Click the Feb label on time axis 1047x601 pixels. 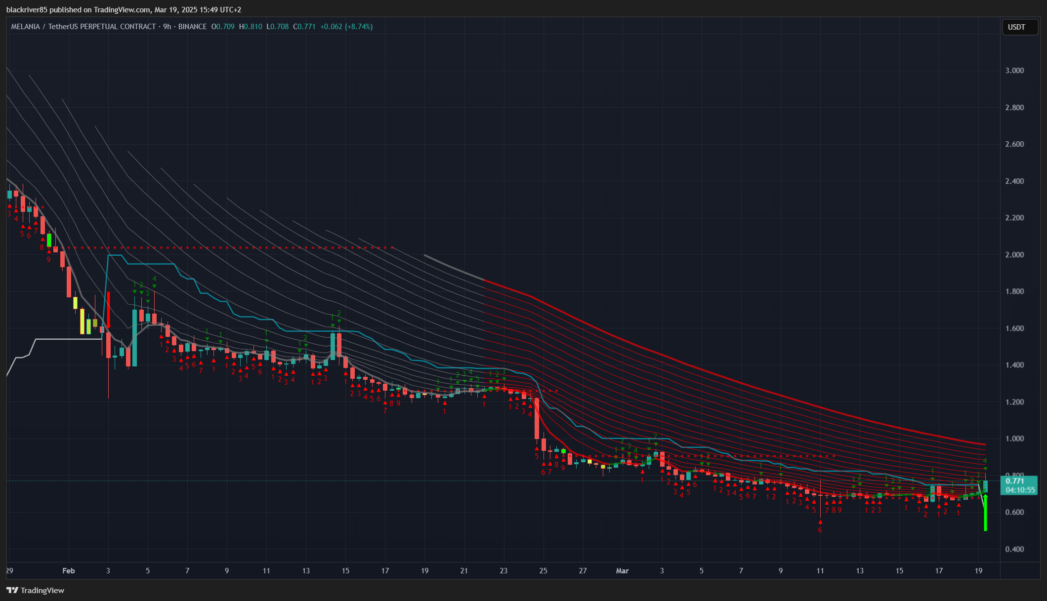pos(69,571)
